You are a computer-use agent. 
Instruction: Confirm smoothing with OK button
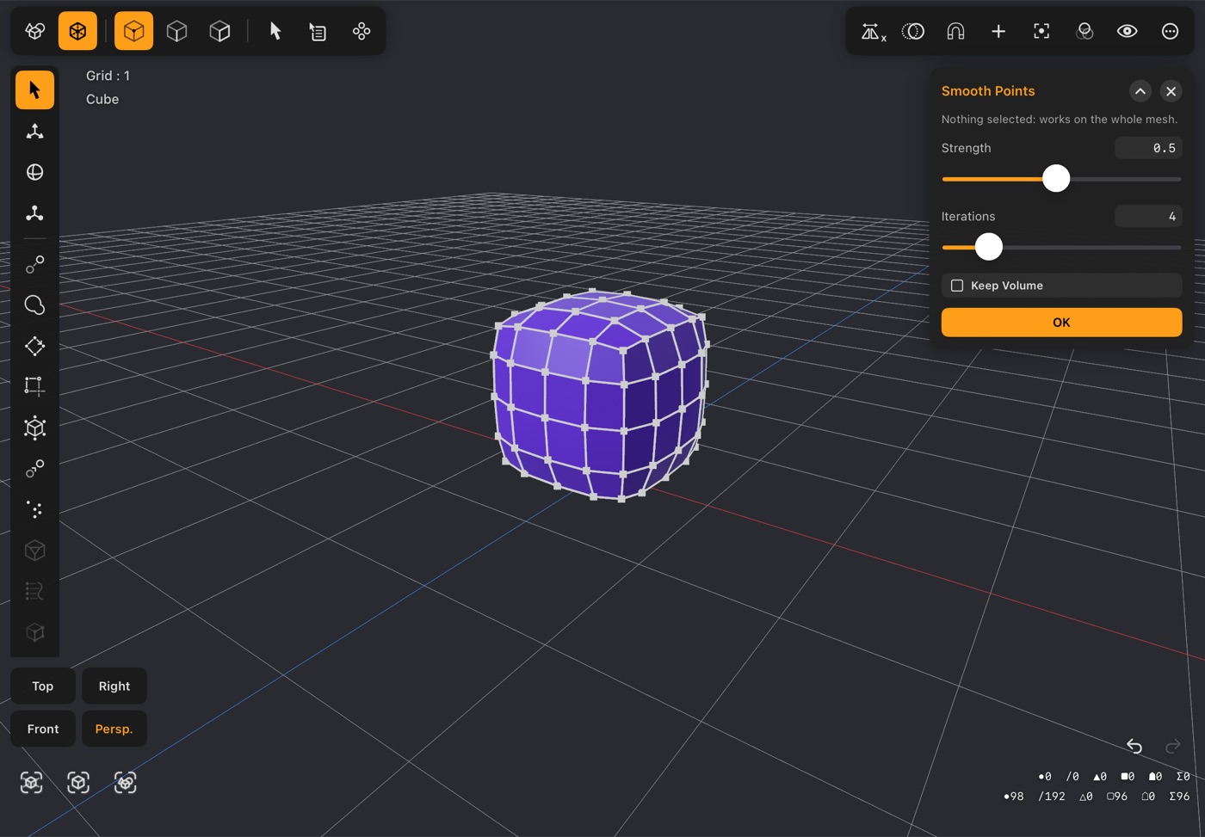coord(1061,322)
